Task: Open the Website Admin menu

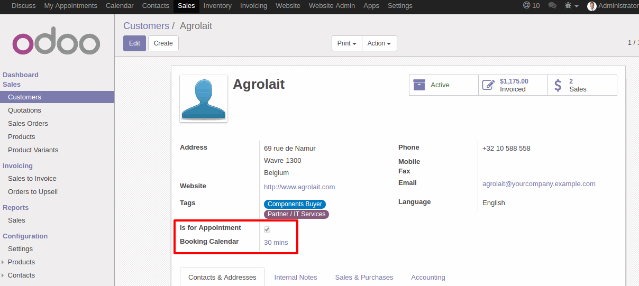Action: pyautogui.click(x=332, y=6)
